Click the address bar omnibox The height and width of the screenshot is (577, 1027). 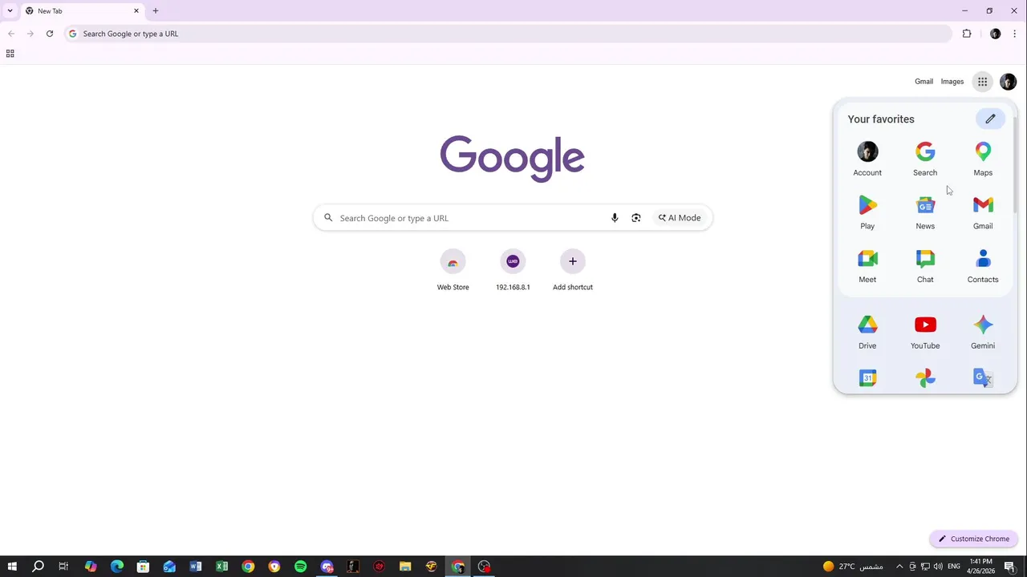tap(508, 34)
